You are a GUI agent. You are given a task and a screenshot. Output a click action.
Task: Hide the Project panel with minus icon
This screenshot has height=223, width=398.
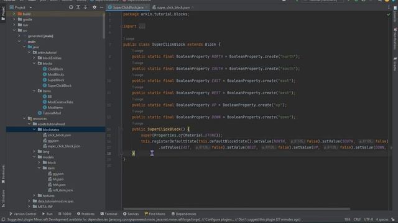point(101,7)
